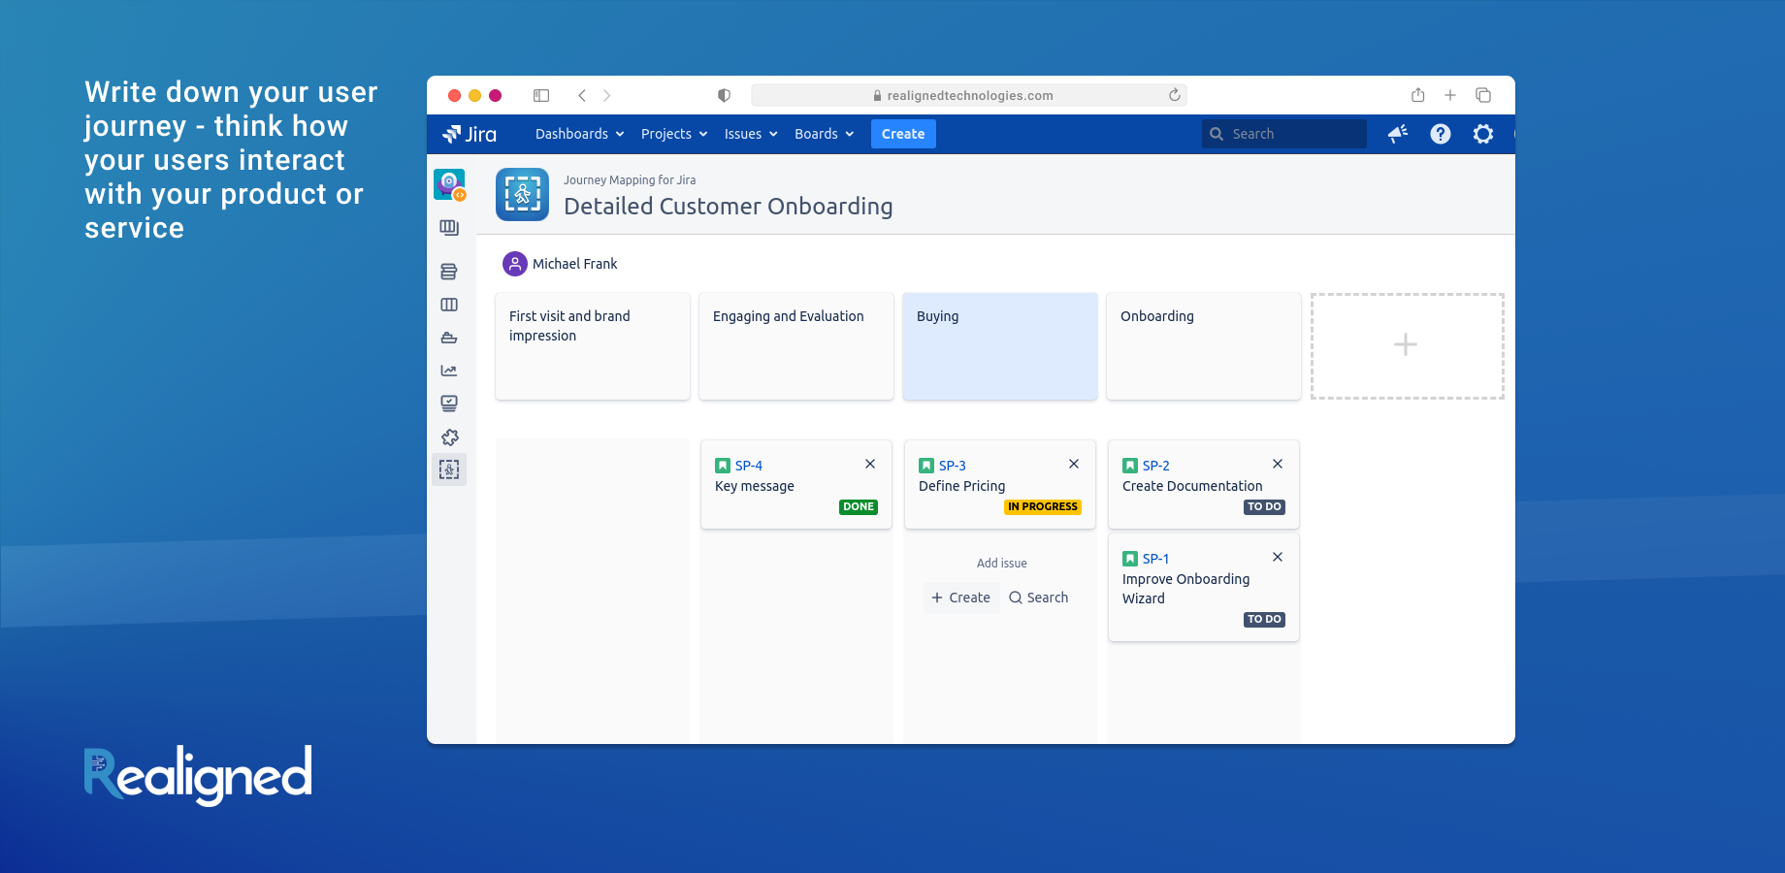Image resolution: width=1785 pixels, height=873 pixels.
Task: Reload the page with the refresh icon
Action: click(x=1175, y=95)
